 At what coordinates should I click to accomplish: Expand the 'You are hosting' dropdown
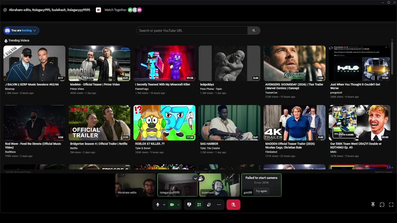pos(21,30)
